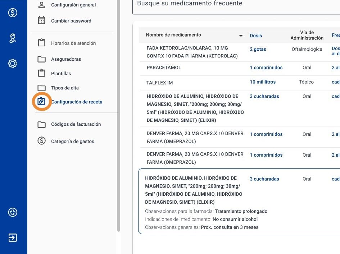Click Tópico administration cell

click(x=307, y=82)
